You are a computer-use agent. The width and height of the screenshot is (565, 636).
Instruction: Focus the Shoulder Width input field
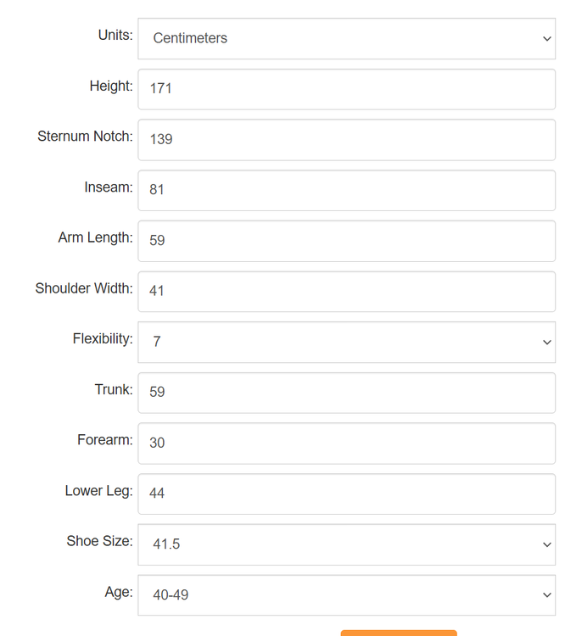(x=346, y=291)
